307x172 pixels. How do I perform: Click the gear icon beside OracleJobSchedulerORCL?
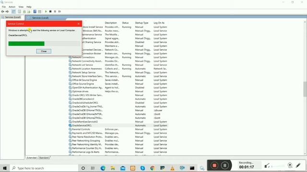coord(70,103)
